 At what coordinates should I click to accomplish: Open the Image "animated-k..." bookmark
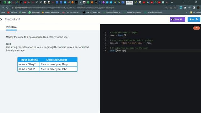click(x=51, y=12)
